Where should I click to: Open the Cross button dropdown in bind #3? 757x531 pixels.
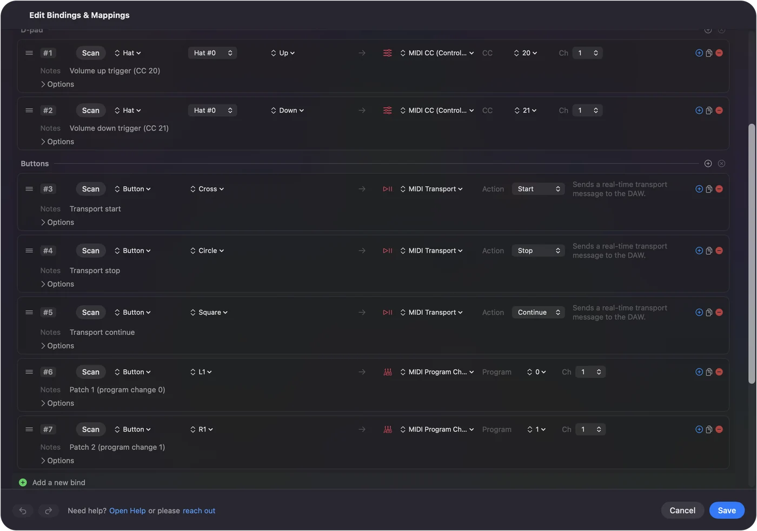tap(207, 189)
